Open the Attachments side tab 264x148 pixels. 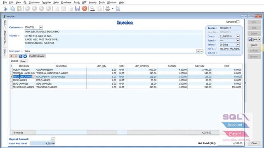(5, 38)
